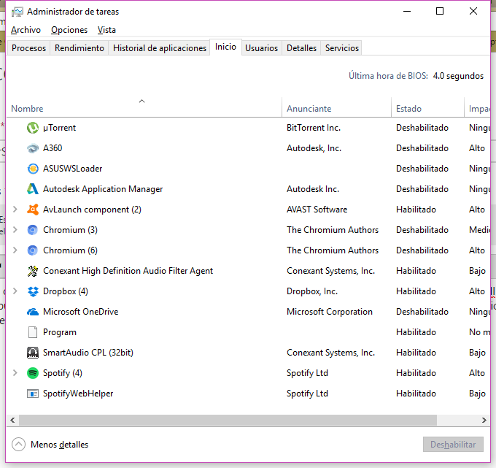Sort by the Estado column header
Screen dimensions: 496x468
[427, 107]
